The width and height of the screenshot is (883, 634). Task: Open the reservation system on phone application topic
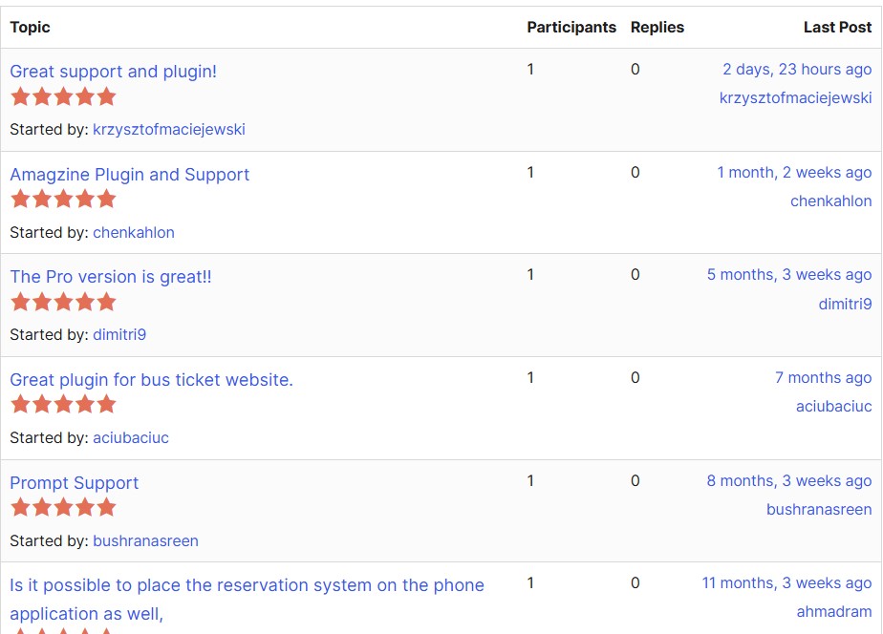click(247, 599)
